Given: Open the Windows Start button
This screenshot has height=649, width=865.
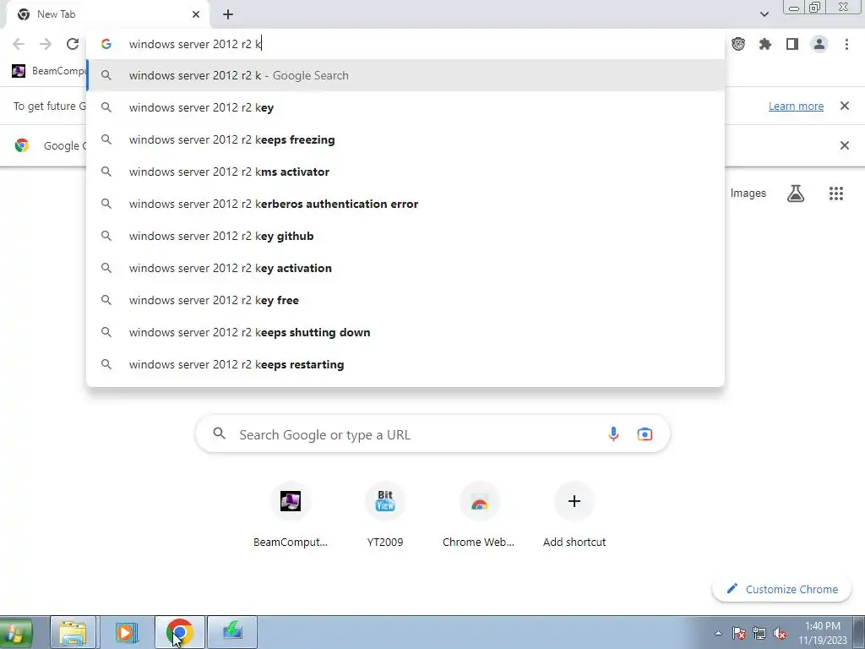Looking at the screenshot, I should pyautogui.click(x=15, y=632).
